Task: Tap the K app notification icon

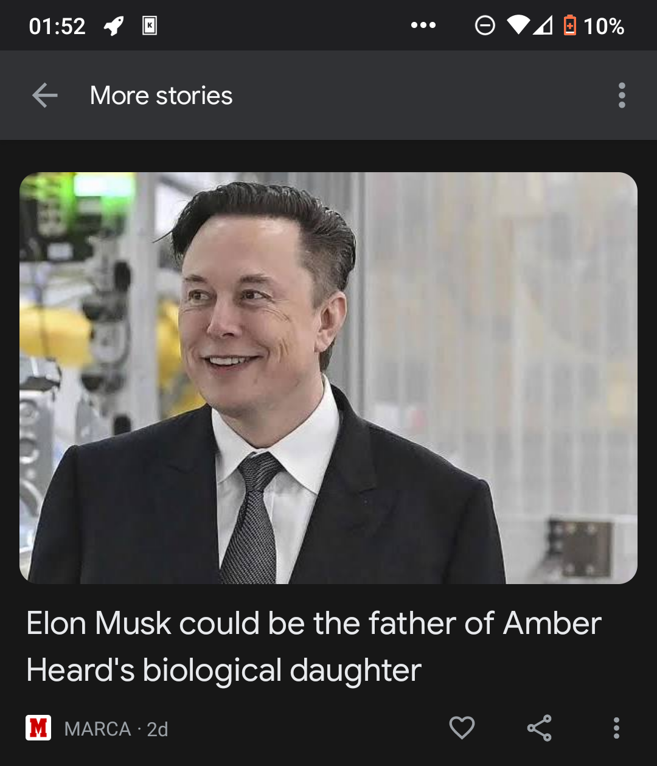Action: [x=150, y=26]
